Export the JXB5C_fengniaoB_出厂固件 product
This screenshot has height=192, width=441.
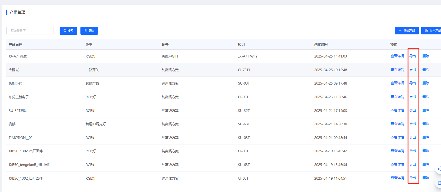413,165
